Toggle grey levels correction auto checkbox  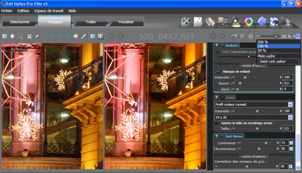click(x=291, y=166)
